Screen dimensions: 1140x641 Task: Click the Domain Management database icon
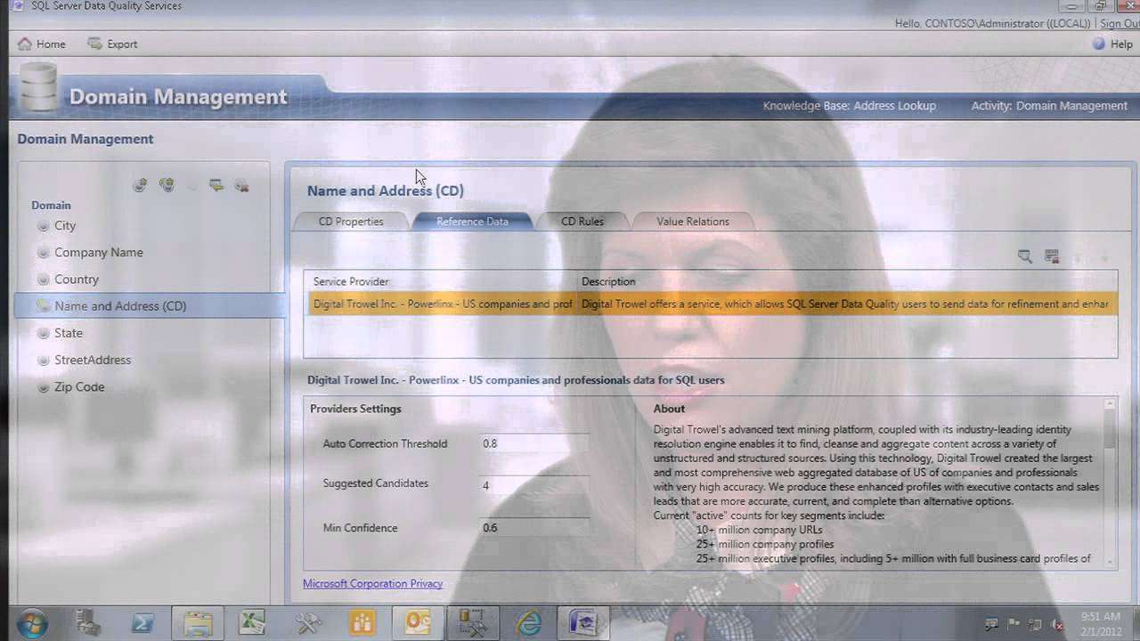[x=38, y=89]
